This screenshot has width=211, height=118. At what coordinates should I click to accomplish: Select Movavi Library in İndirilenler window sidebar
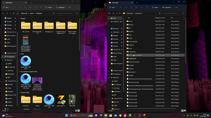coord(10,36)
